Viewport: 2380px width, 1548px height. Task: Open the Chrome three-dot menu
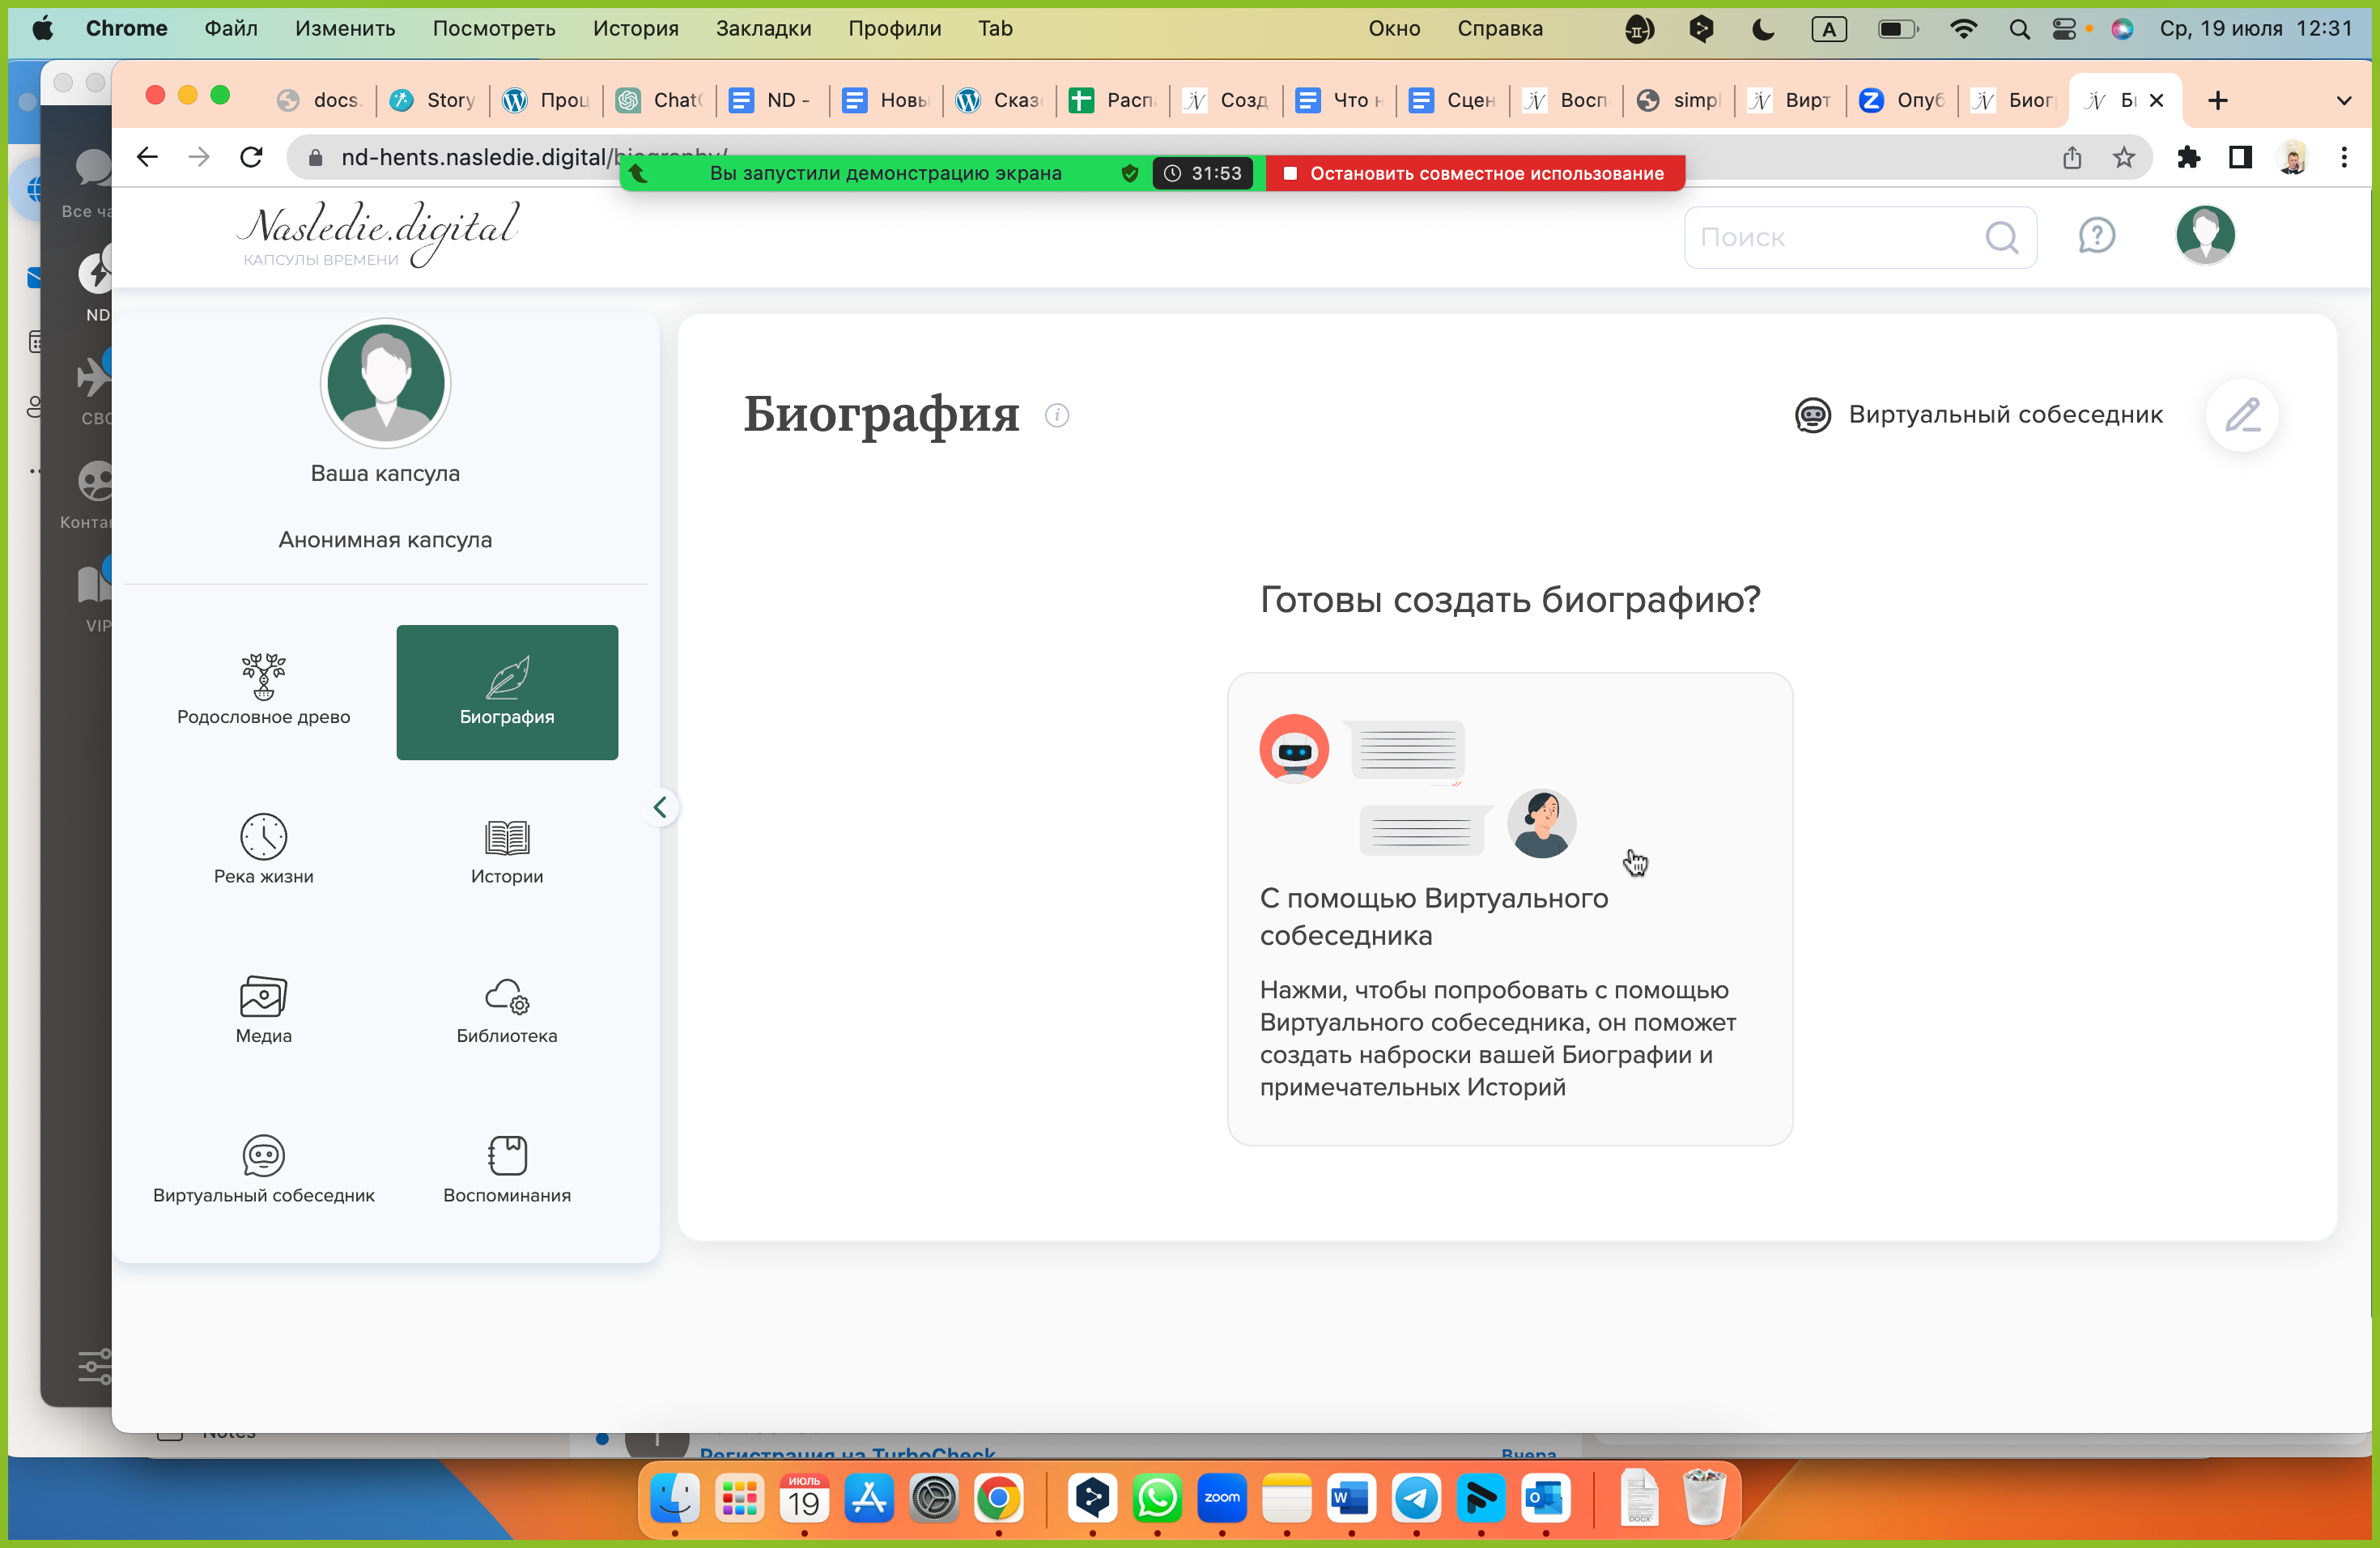[2344, 157]
